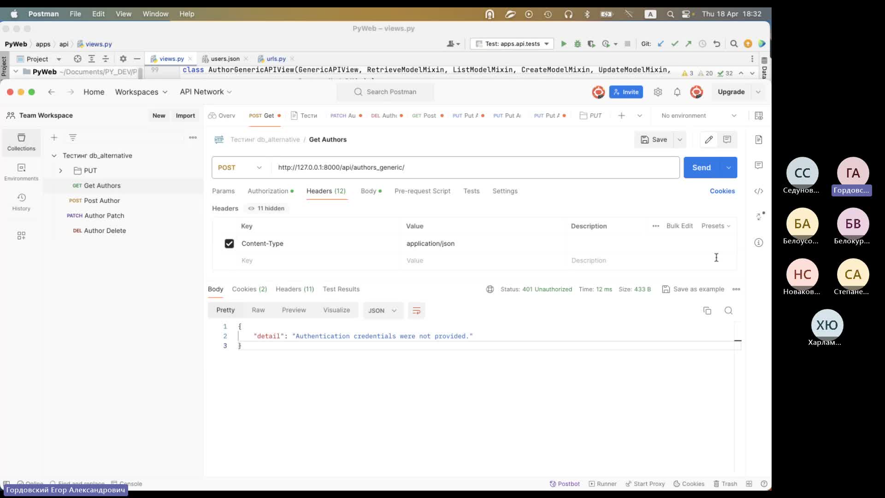The width and height of the screenshot is (885, 498).
Task: Add new collection with plus icon
Action: [x=54, y=137]
